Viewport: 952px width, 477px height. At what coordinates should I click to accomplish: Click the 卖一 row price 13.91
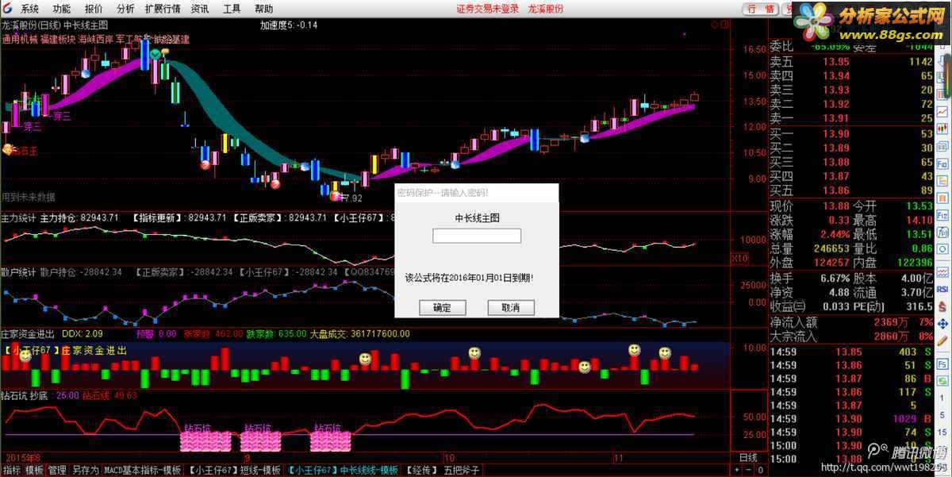(x=835, y=118)
